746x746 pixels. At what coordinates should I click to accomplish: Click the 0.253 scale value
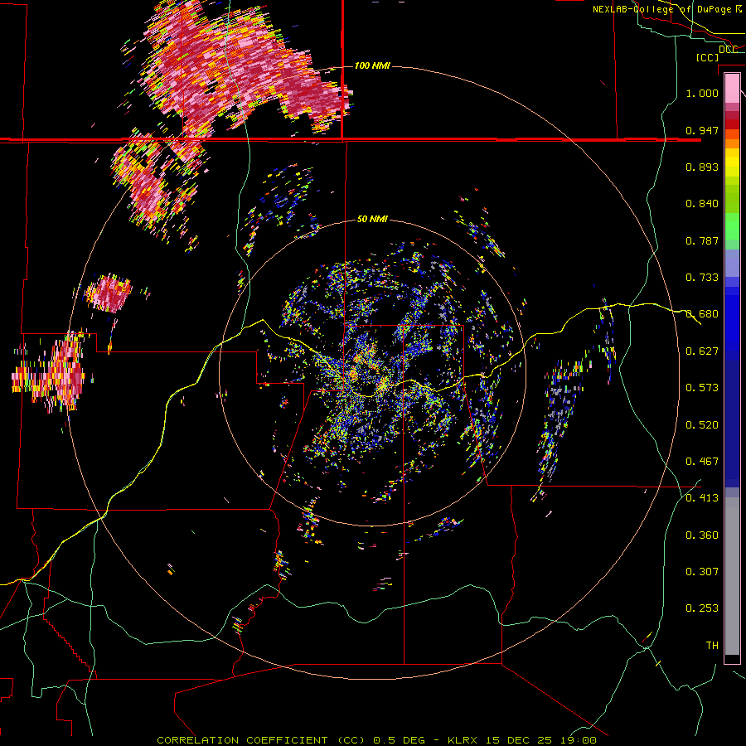coord(702,608)
